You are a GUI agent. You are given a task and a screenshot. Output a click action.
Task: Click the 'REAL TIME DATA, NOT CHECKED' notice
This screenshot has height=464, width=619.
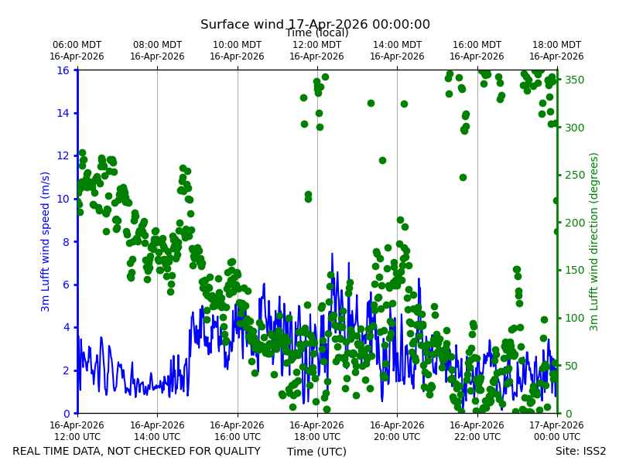pos(137,451)
